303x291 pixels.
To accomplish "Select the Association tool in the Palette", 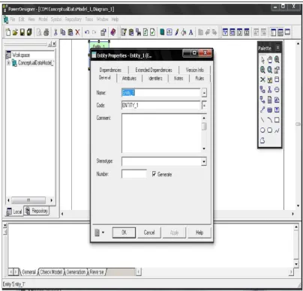I will (x=277, y=89).
